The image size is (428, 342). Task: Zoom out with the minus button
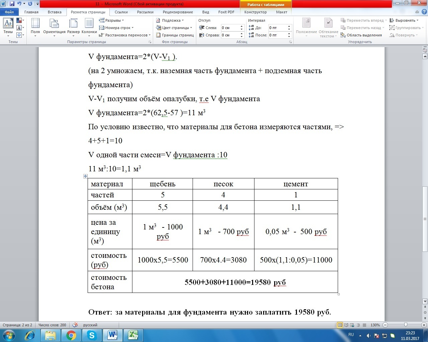click(385, 325)
